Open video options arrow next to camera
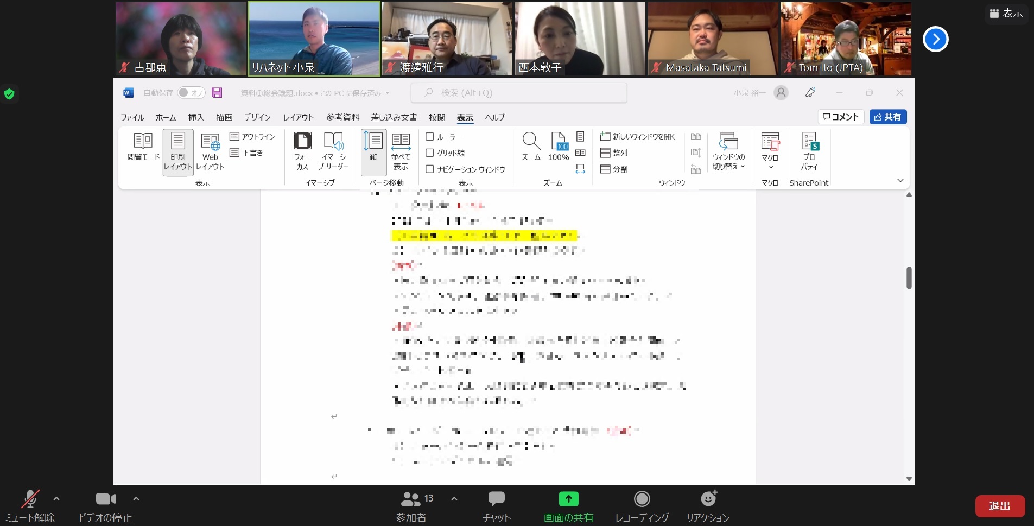Image resolution: width=1034 pixels, height=526 pixels. pyautogui.click(x=136, y=499)
